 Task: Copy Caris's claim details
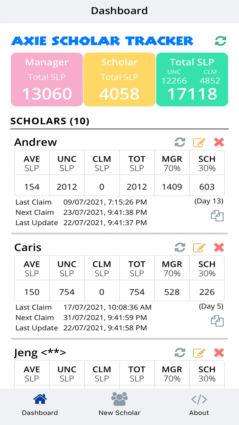217,320
